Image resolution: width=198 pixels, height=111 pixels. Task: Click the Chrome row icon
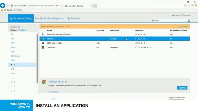[43, 39]
